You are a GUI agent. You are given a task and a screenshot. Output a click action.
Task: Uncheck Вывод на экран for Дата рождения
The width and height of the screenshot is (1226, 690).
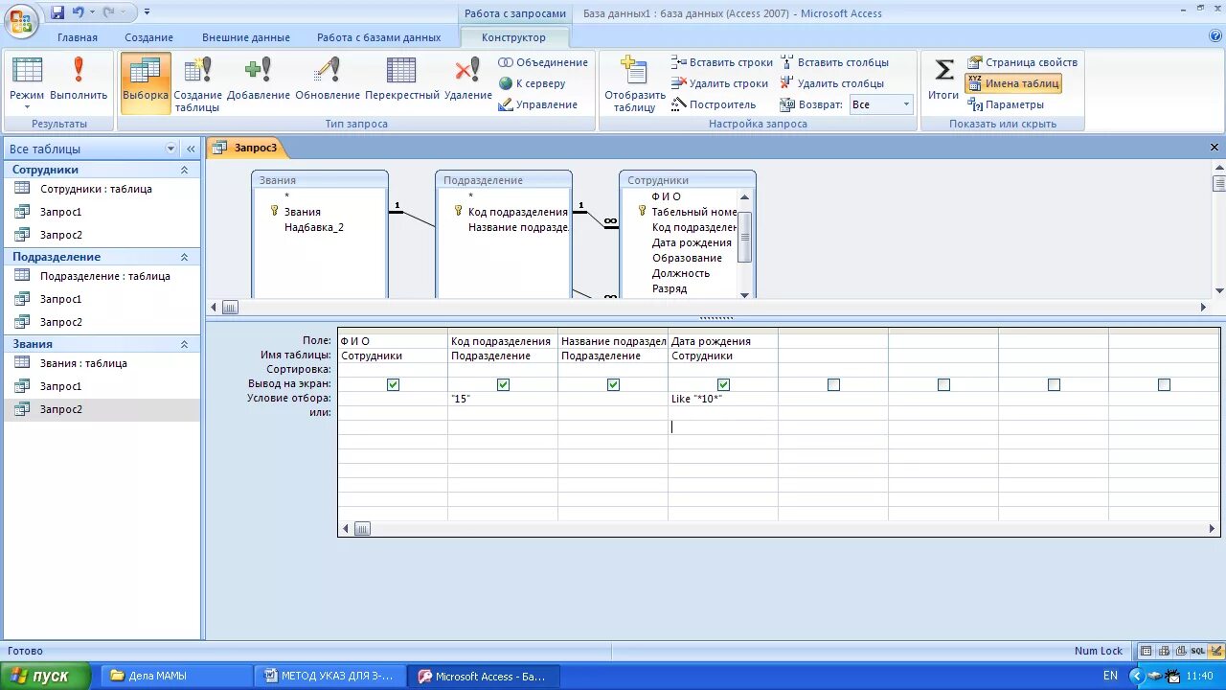[x=723, y=384]
